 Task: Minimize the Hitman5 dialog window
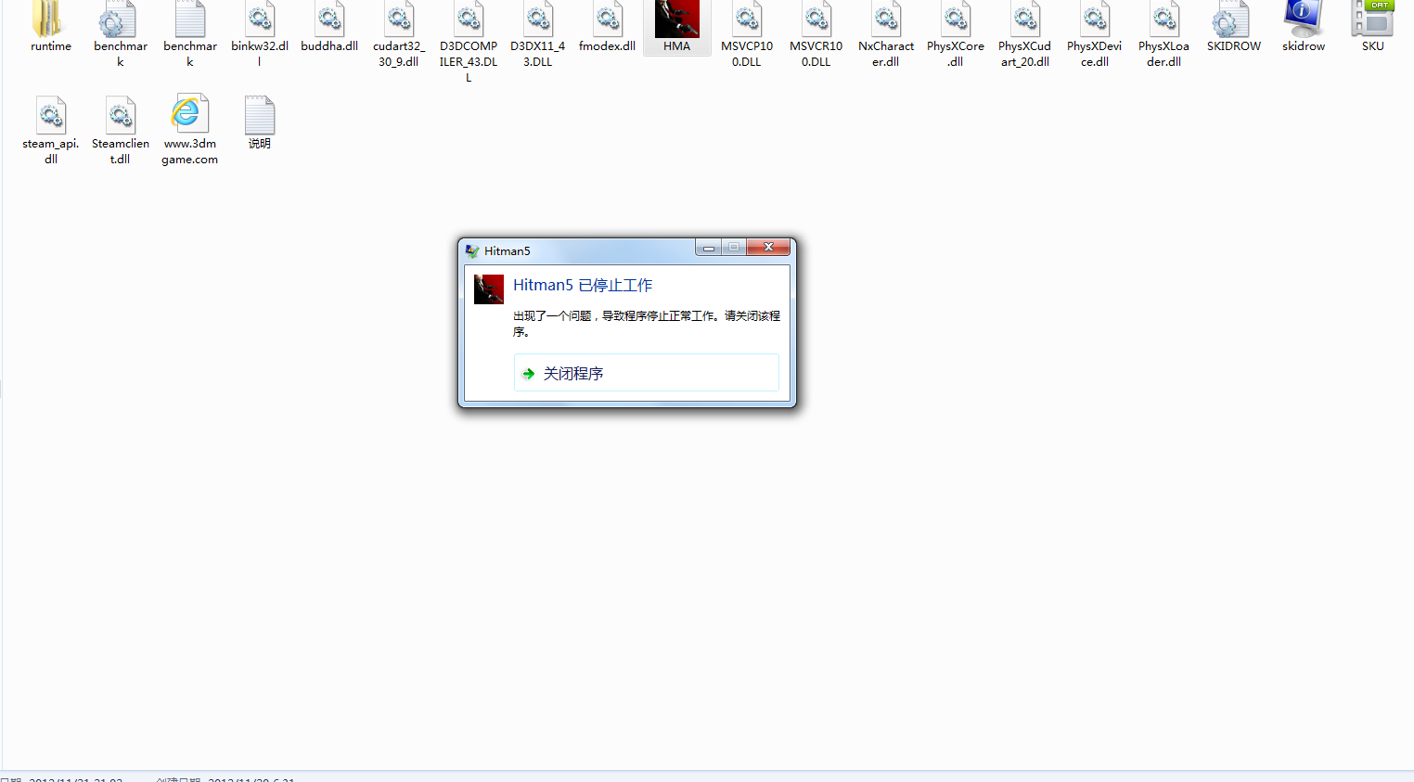708,247
